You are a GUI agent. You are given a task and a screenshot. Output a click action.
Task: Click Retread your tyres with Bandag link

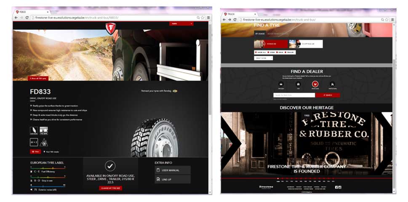159,91
